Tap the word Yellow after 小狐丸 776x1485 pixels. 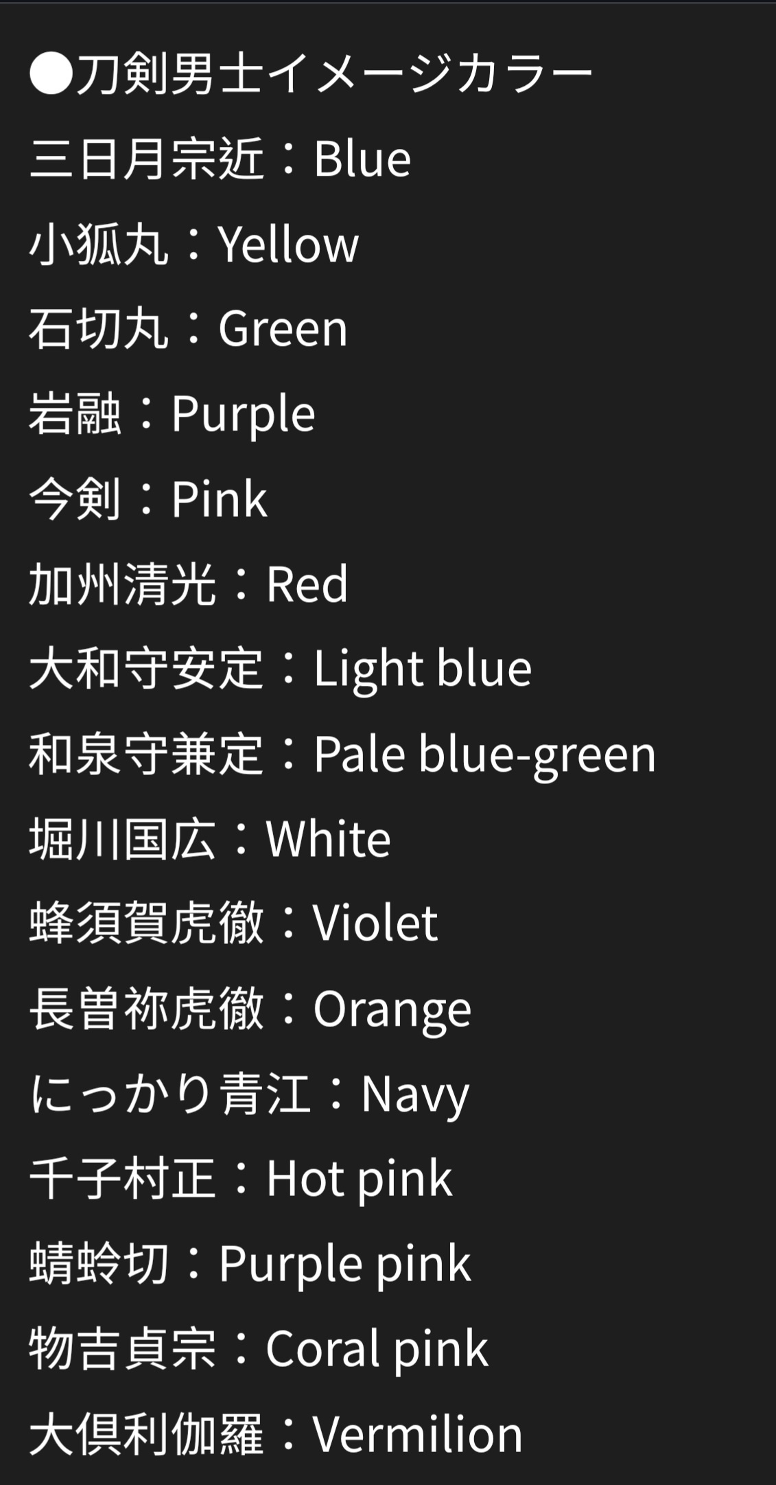(289, 245)
